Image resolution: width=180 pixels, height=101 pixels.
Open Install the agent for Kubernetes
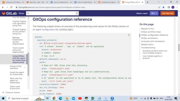point(17,74)
